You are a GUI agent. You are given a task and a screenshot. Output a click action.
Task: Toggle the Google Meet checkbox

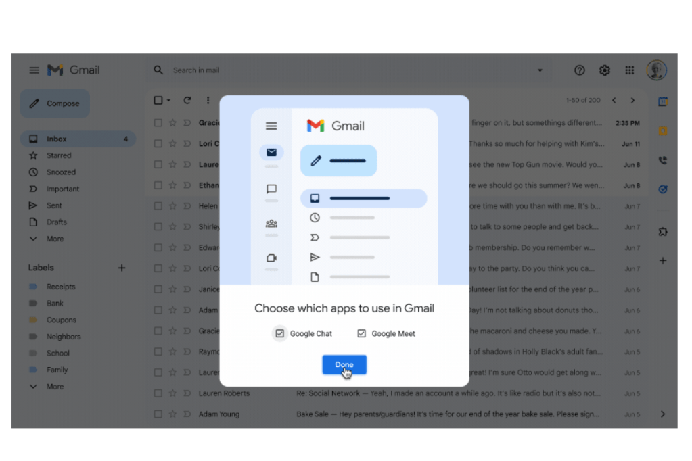pos(361,333)
